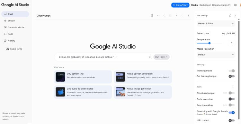
Task: Open the settings gear icon
Action: (235, 5)
